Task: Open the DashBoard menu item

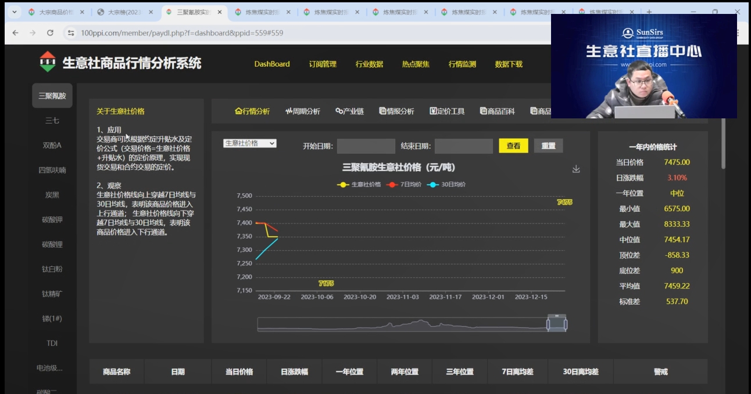Action: pos(272,64)
